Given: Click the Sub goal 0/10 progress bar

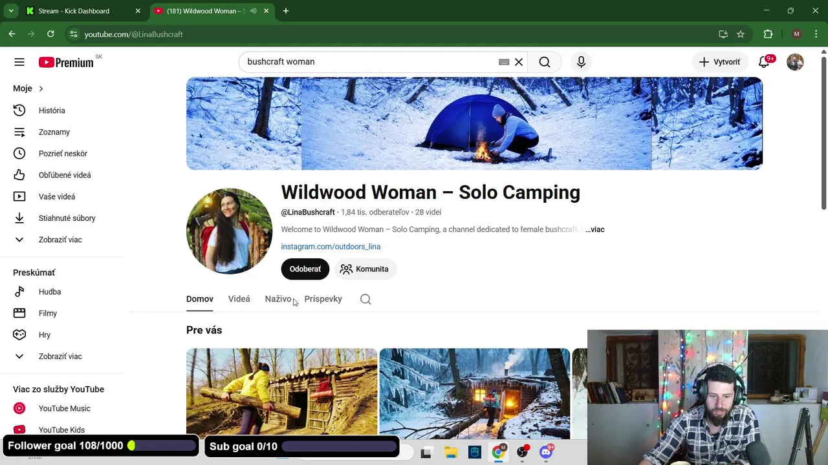Looking at the screenshot, I should pyautogui.click(x=339, y=446).
